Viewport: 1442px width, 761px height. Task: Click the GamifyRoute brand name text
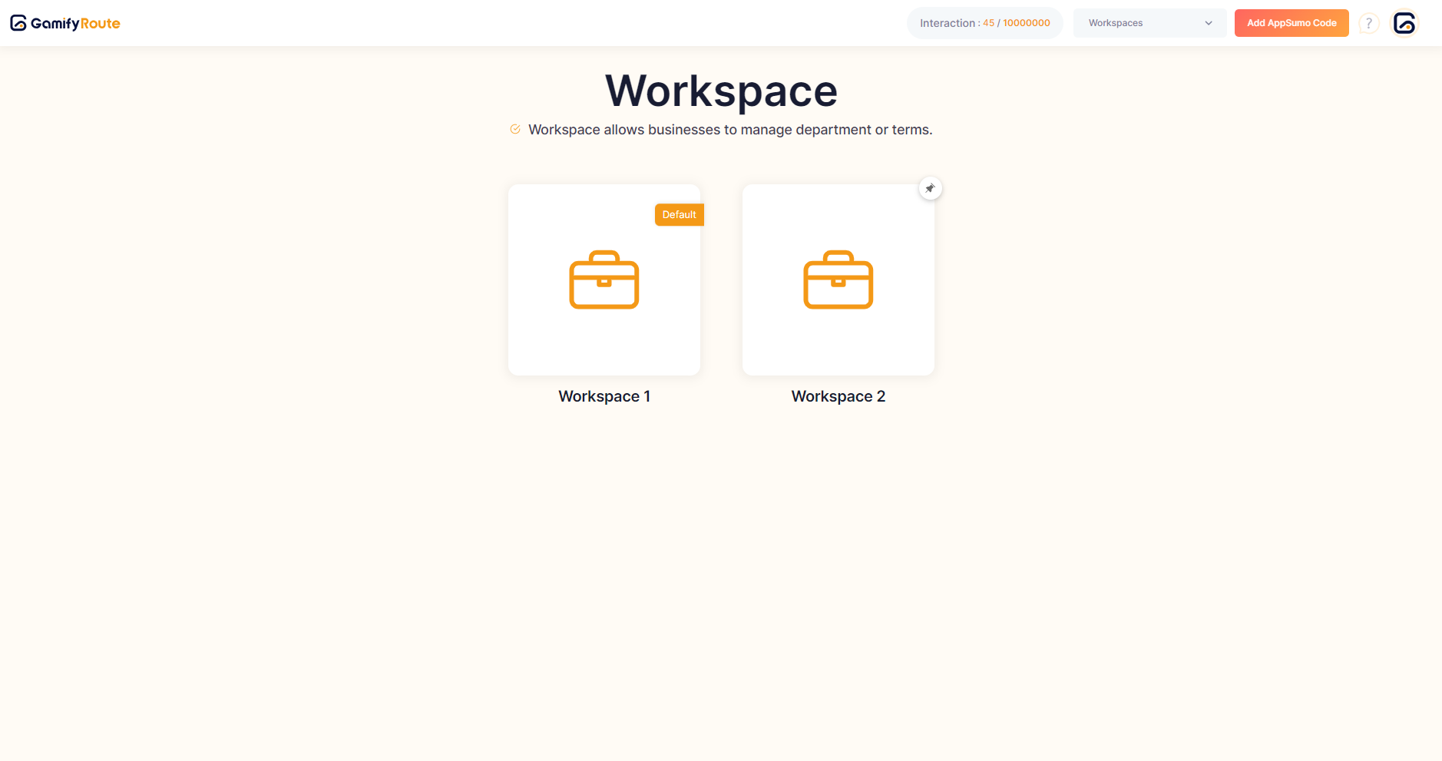tap(75, 24)
